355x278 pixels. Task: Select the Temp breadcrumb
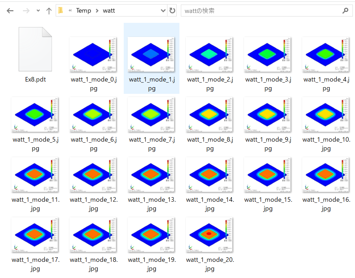84,11
